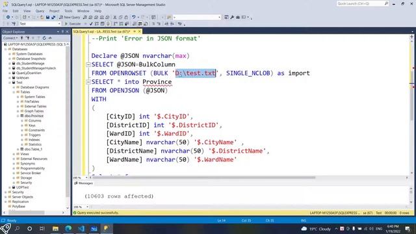416x234 pixels.
Task: Open the Tools menu
Action: [68, 11]
